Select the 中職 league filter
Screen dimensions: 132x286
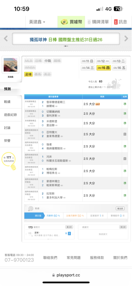48,61
